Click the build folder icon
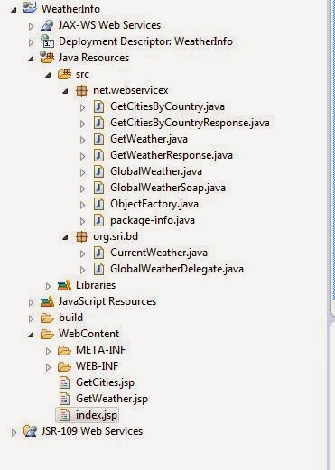335x470 pixels. [x=47, y=318]
